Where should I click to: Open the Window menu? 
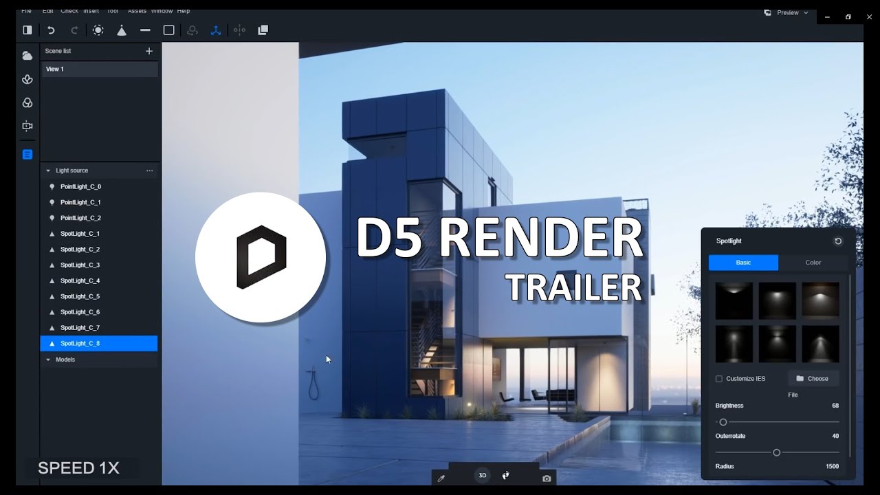[162, 11]
